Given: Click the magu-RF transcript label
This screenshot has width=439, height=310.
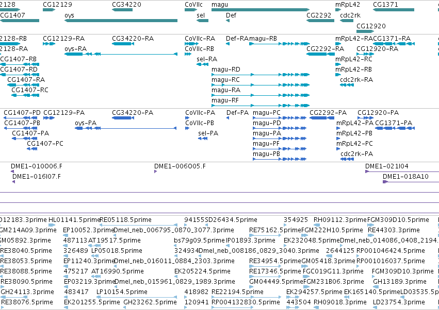Looking at the screenshot, I should 225,100.
